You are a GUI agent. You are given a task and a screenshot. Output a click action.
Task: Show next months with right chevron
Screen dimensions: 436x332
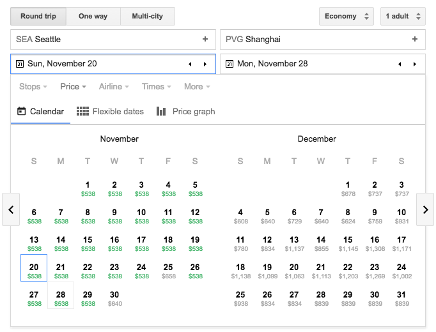coord(425,209)
